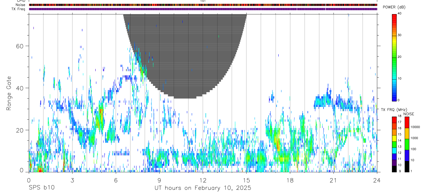The image size is (424, 195).
Task: Click the 15 label on TX FRQ legend
Action: (x=400, y=134)
